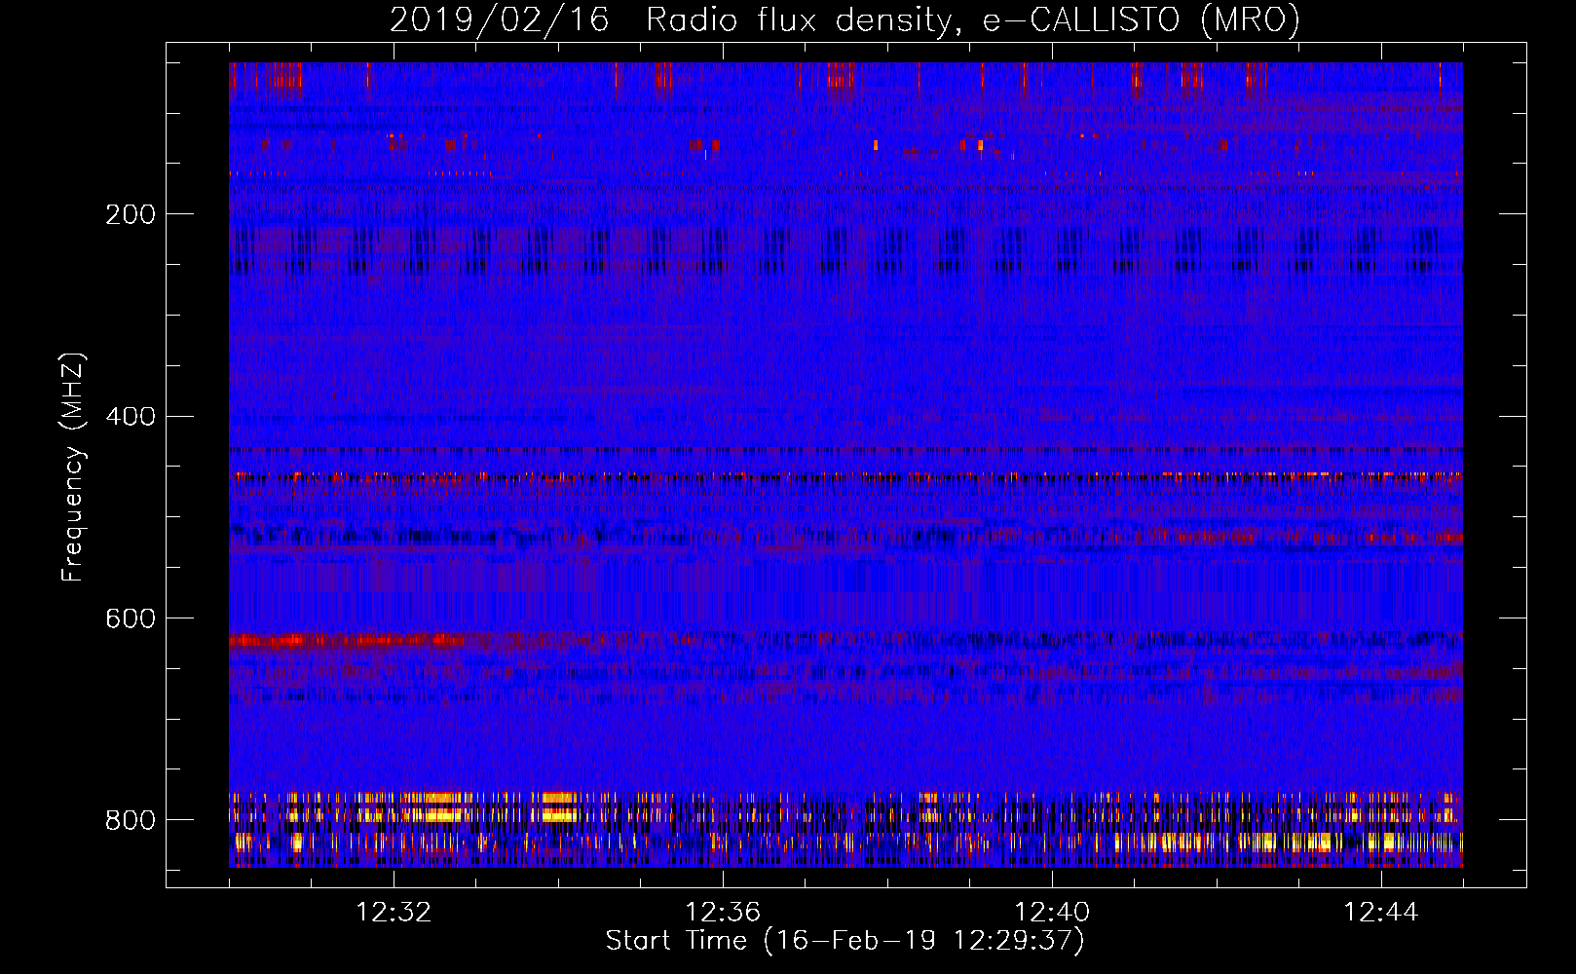Click the 12:40 time tick label
This screenshot has height=974, width=1576.
point(1052,913)
